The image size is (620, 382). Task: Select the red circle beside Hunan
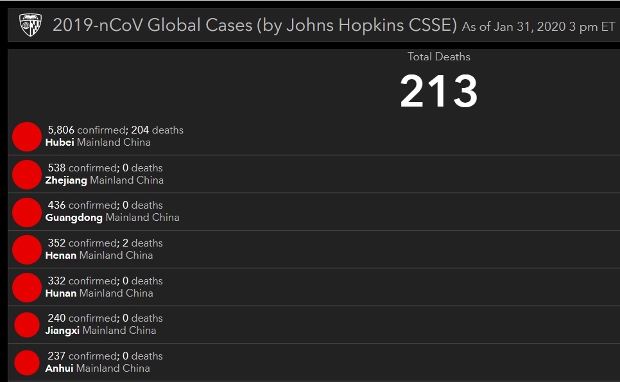coord(27,288)
